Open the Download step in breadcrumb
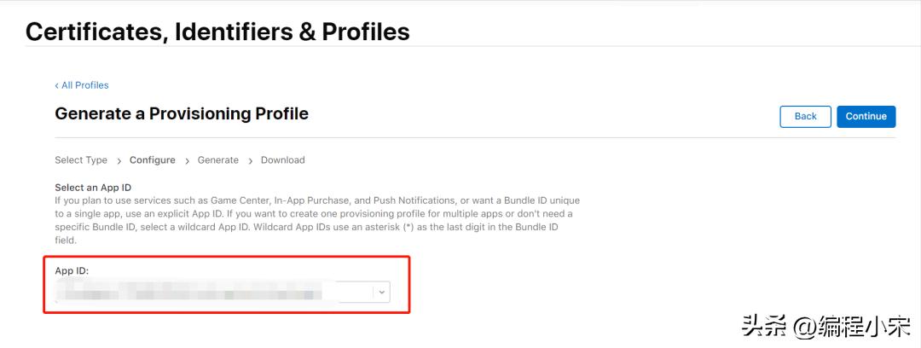The image size is (921, 348). [x=282, y=160]
